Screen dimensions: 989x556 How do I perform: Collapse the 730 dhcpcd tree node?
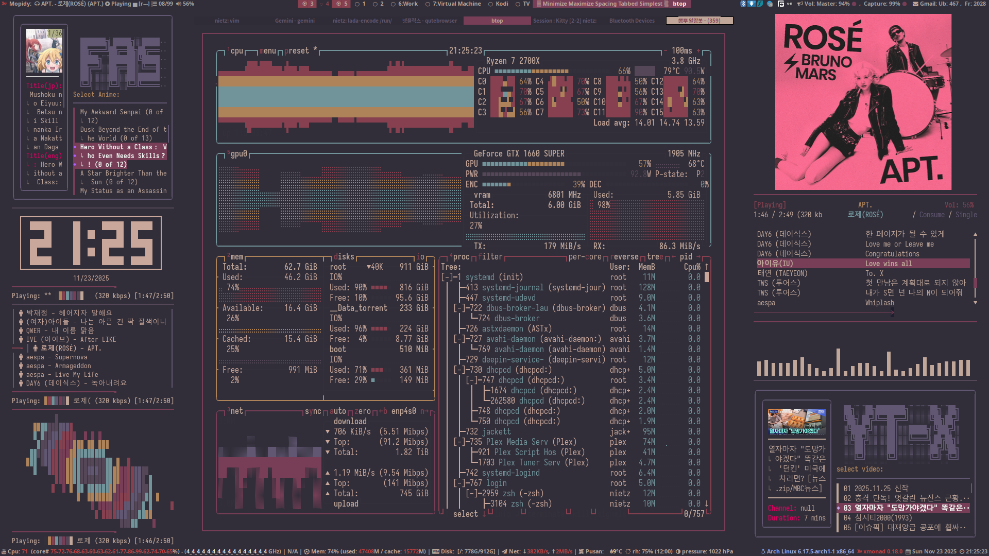click(x=459, y=370)
